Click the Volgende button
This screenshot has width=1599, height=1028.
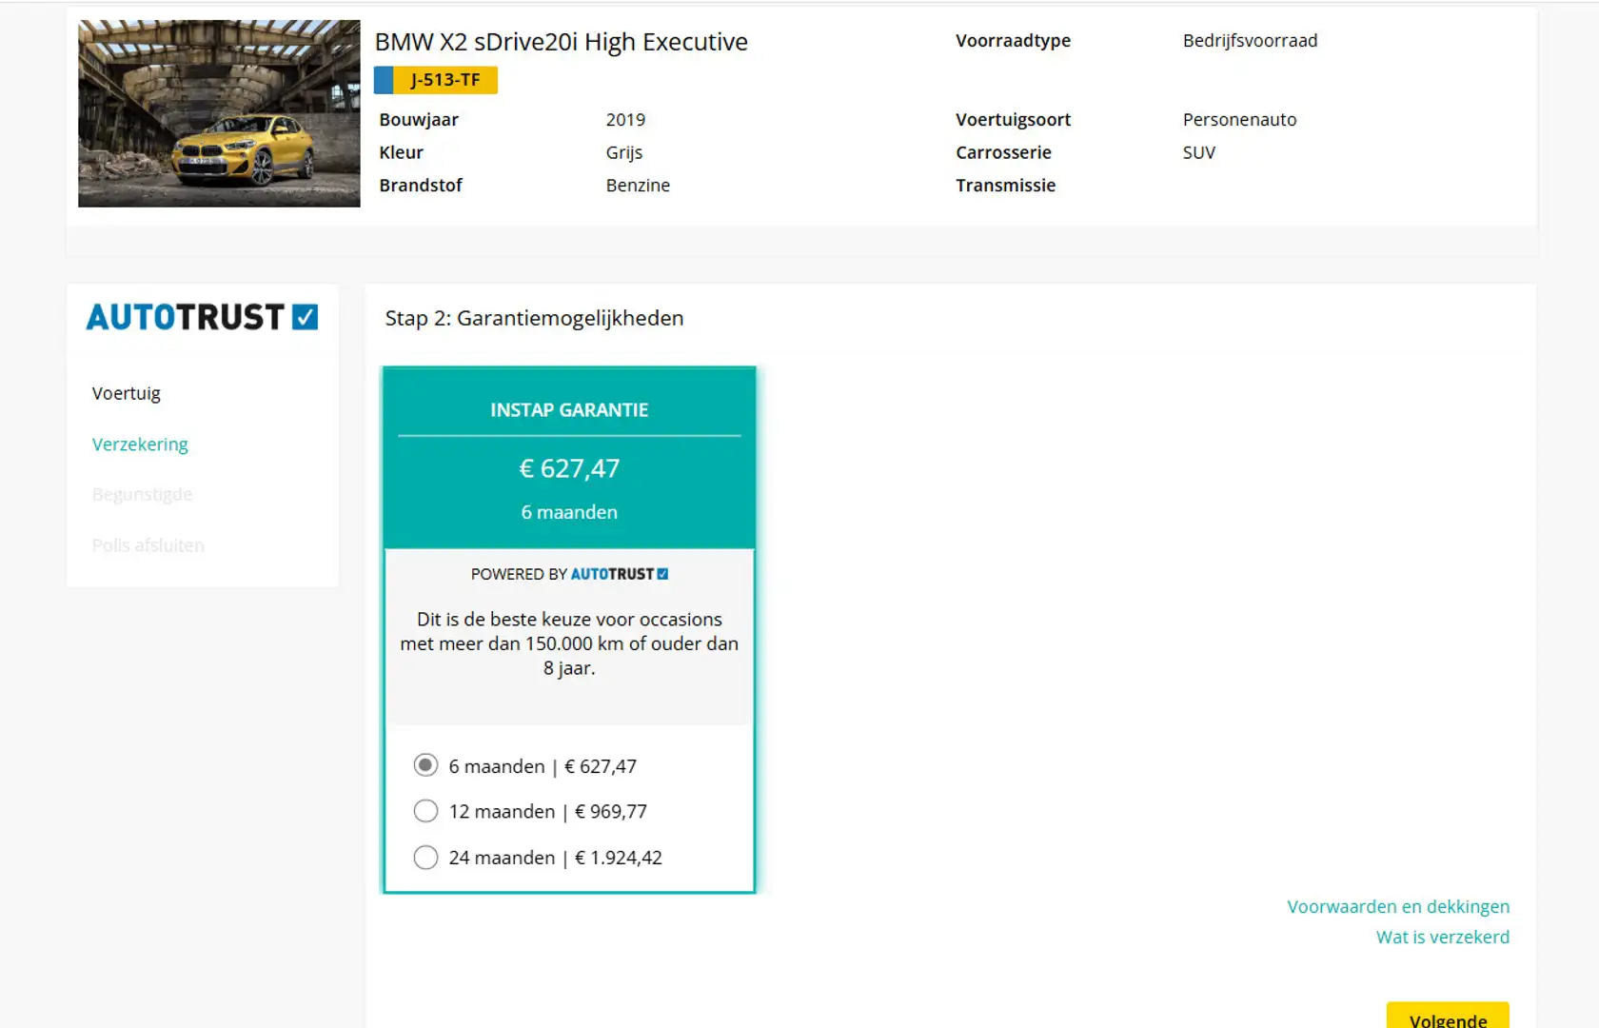[1448, 1017]
